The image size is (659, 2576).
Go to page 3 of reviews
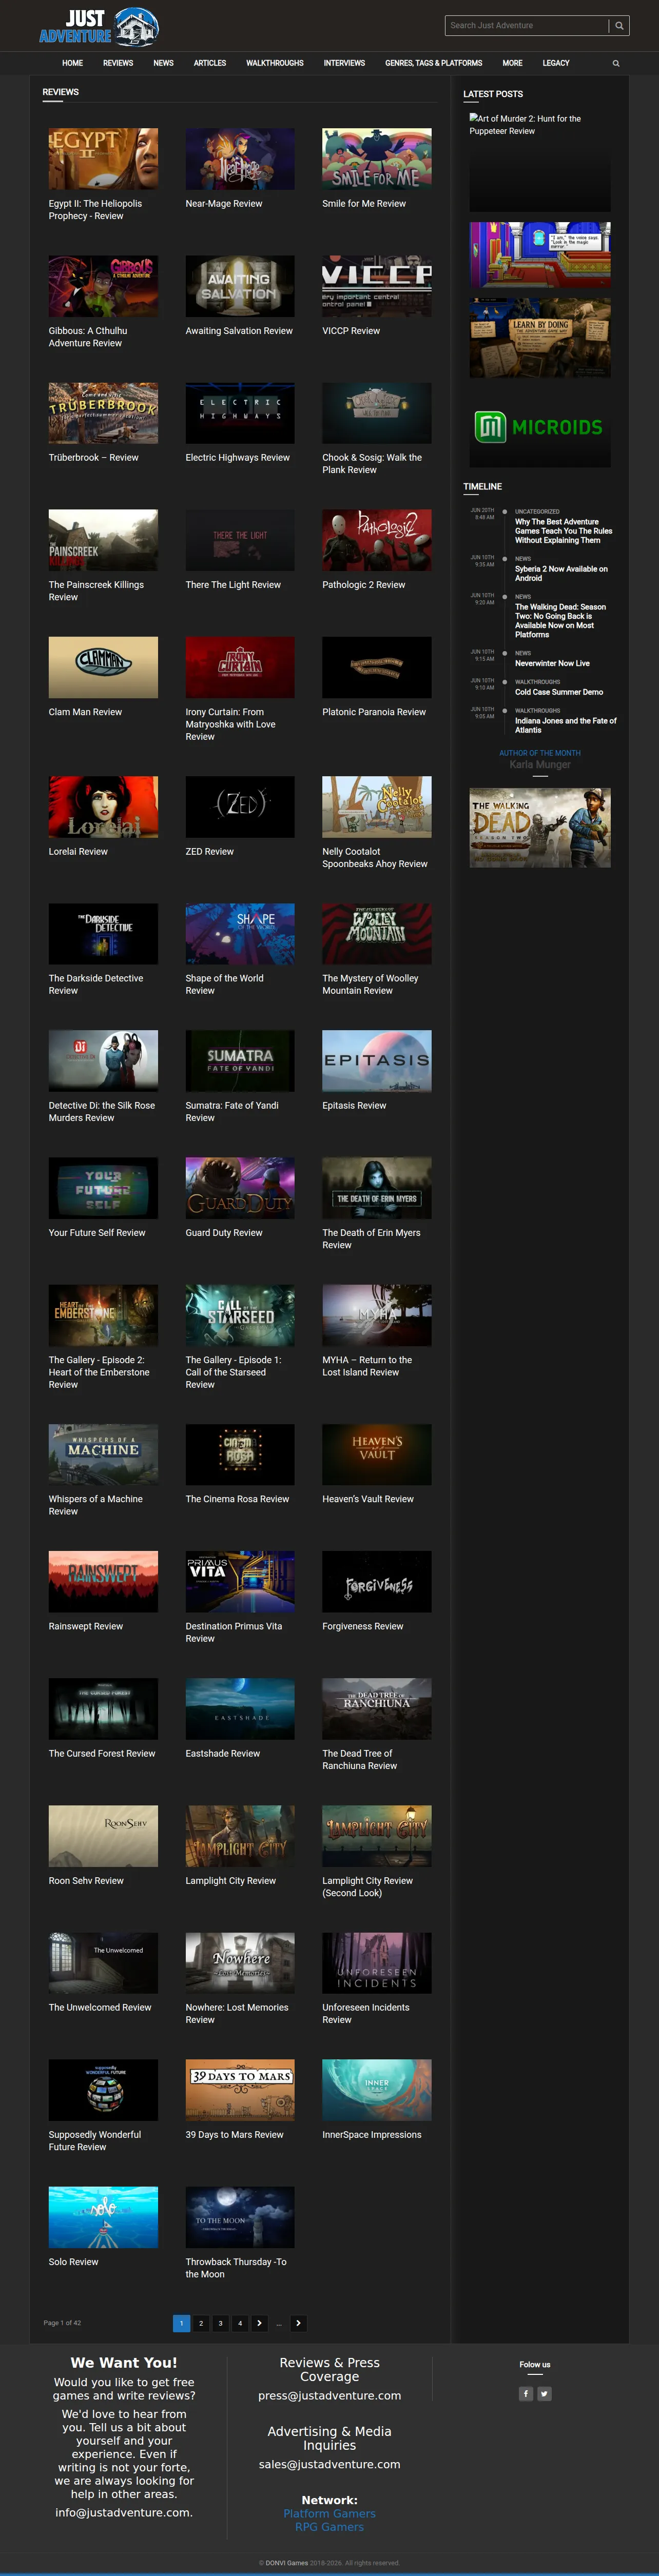(x=220, y=2323)
